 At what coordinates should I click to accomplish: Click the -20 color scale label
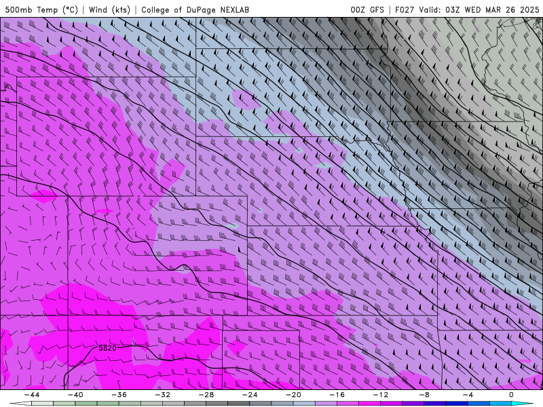[x=293, y=395]
